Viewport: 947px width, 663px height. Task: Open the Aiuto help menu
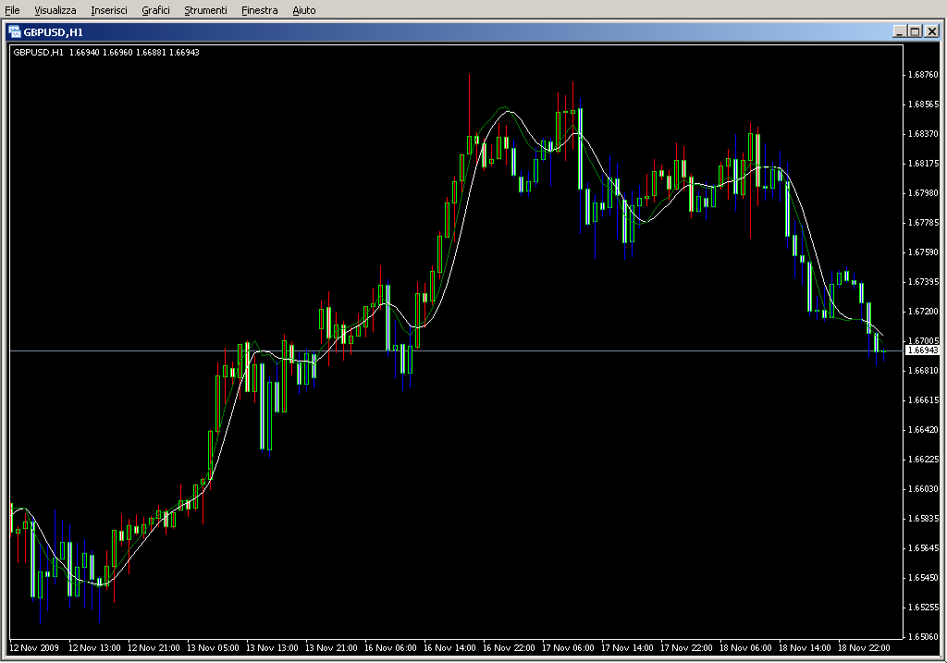pyautogui.click(x=303, y=10)
